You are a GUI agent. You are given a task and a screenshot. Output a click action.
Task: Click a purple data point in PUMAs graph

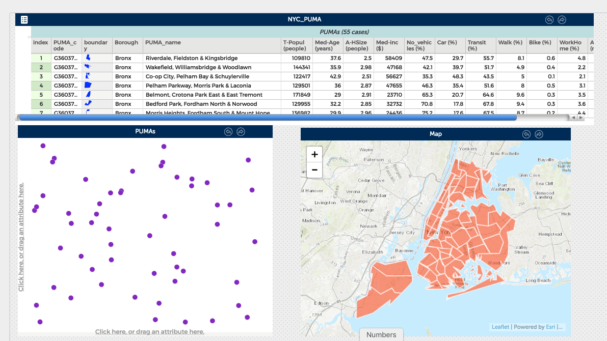[x=133, y=172]
